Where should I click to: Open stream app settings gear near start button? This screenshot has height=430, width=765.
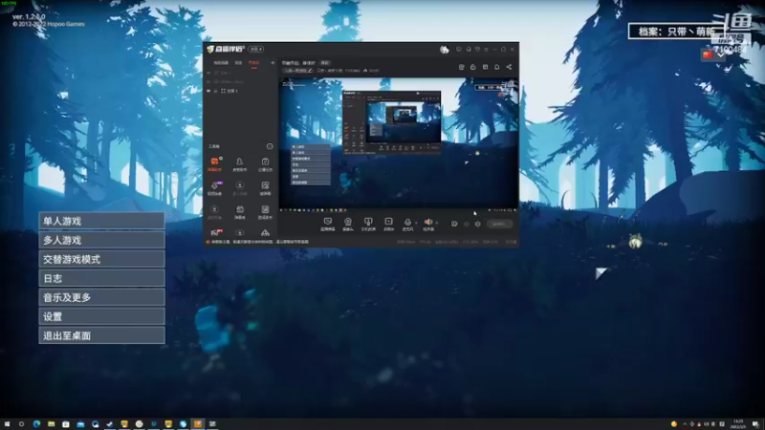click(477, 224)
